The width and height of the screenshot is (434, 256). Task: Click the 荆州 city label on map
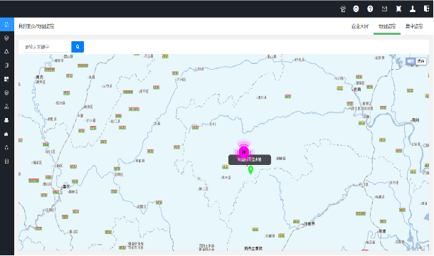point(416,120)
